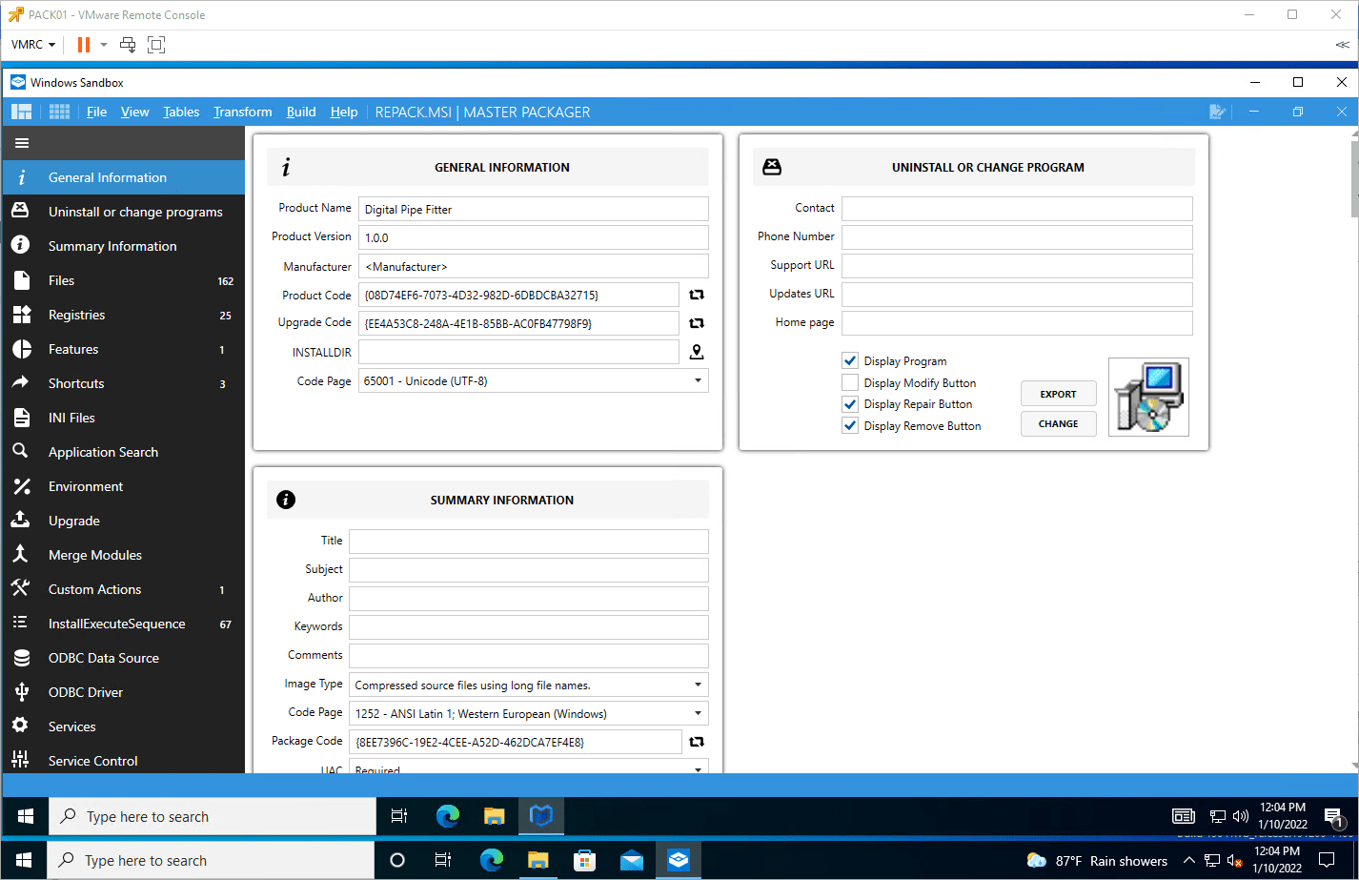Screen dimensions: 1359x880
Task: Click the grid view icon in title bar
Action: click(x=59, y=113)
